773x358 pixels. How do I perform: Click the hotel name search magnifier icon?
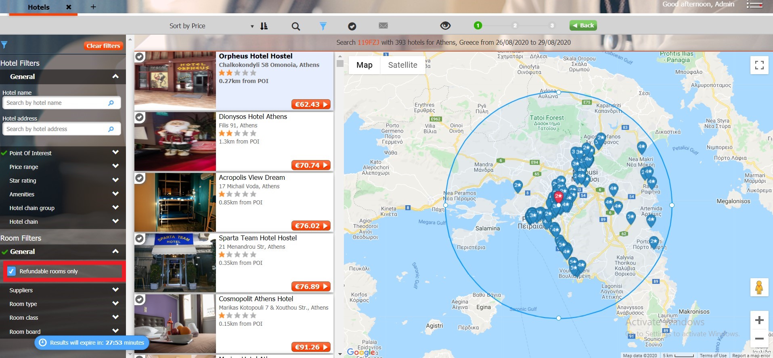(x=111, y=103)
